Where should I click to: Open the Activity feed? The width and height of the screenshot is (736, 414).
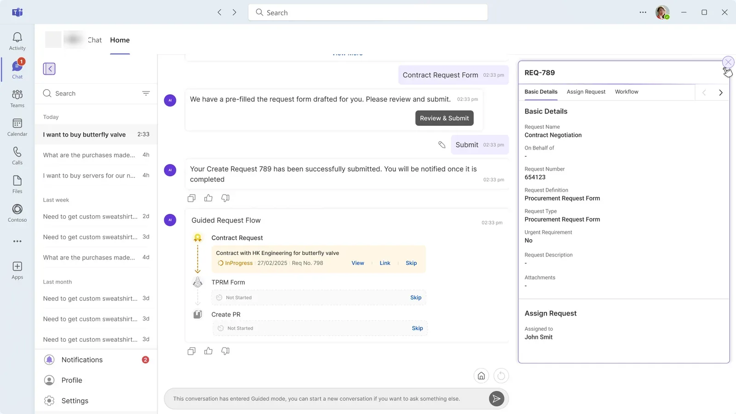17,41
